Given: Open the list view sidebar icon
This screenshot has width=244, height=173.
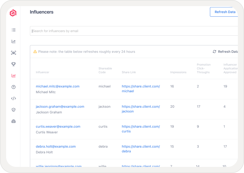Looking at the screenshot, I should tap(13, 30).
